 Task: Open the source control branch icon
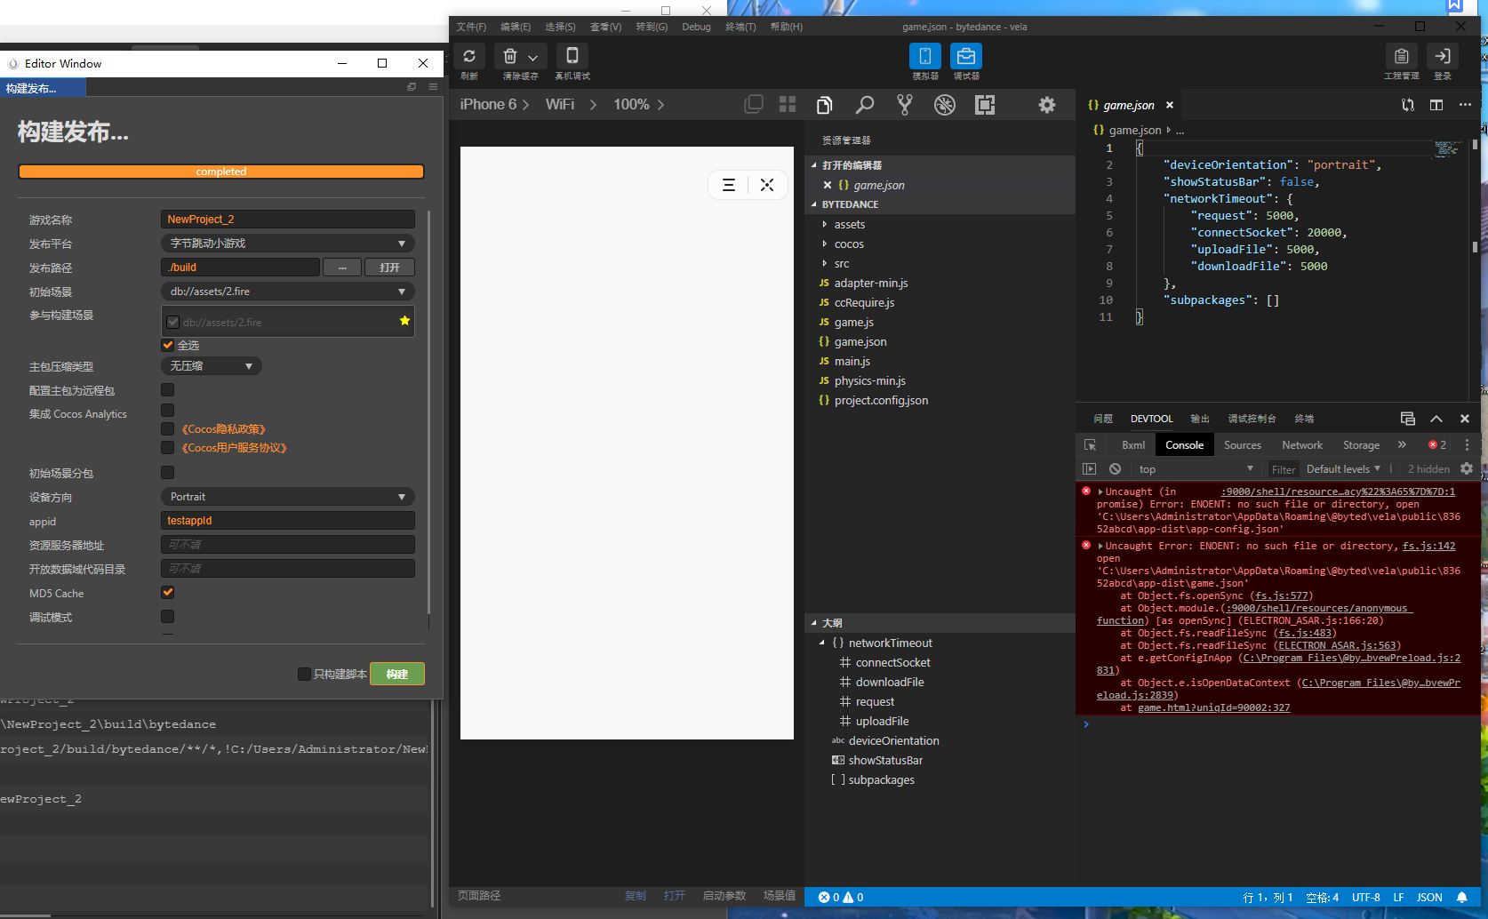tap(904, 105)
